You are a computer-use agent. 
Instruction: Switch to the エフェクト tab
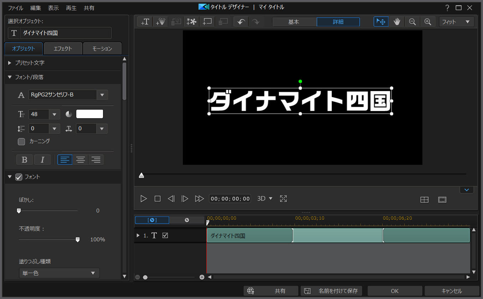click(63, 49)
